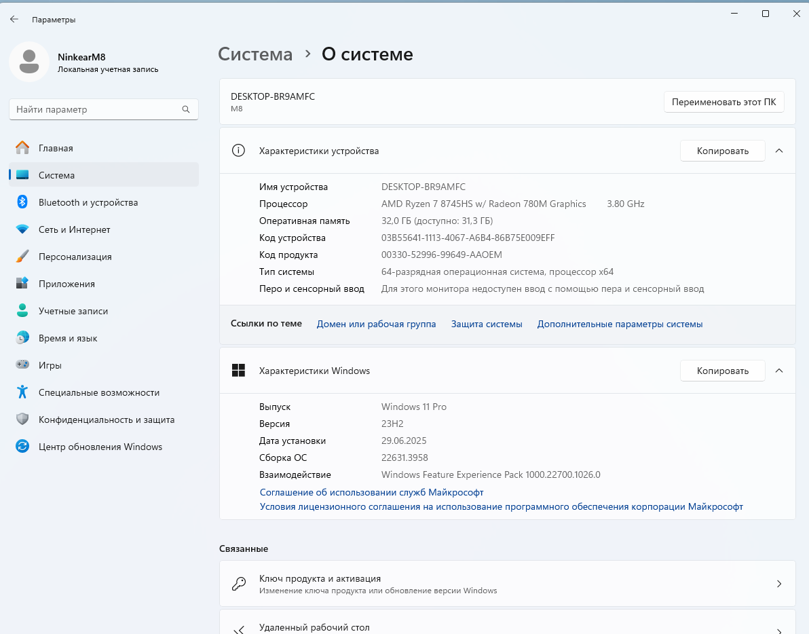Expand Ключ продукта и активация chevron
This screenshot has width=809, height=634.
coord(779,584)
